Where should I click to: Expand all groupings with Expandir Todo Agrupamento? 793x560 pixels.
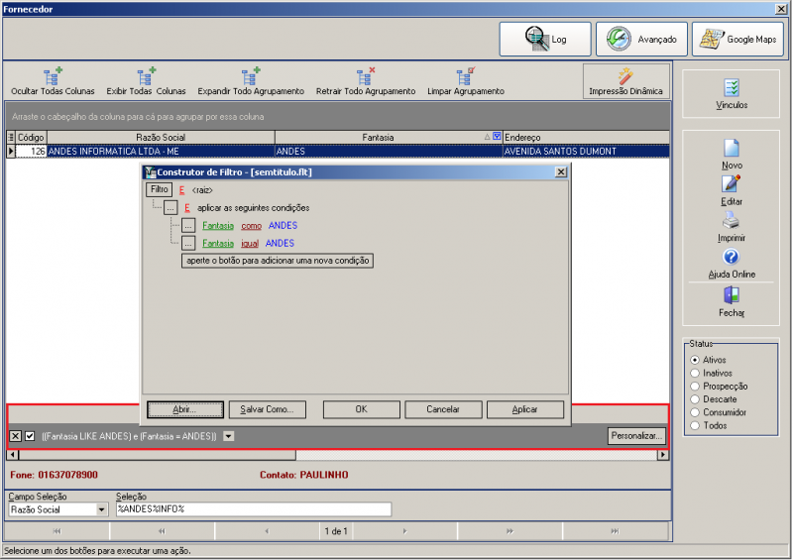[251, 81]
